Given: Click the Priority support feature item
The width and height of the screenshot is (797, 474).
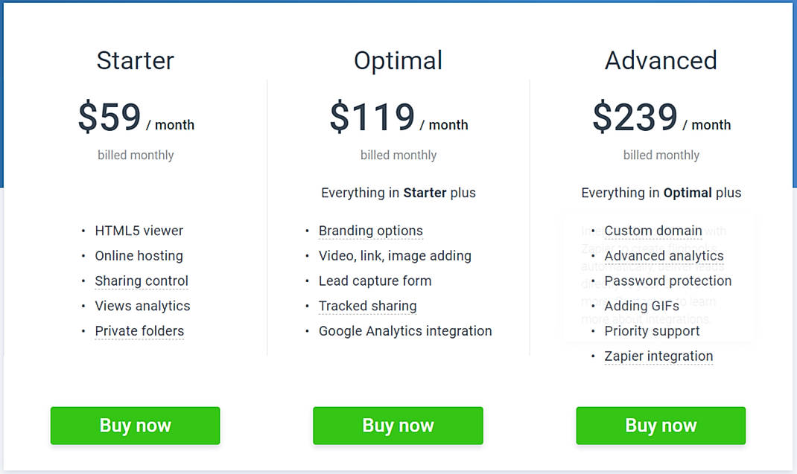Looking at the screenshot, I should pyautogui.click(x=652, y=330).
